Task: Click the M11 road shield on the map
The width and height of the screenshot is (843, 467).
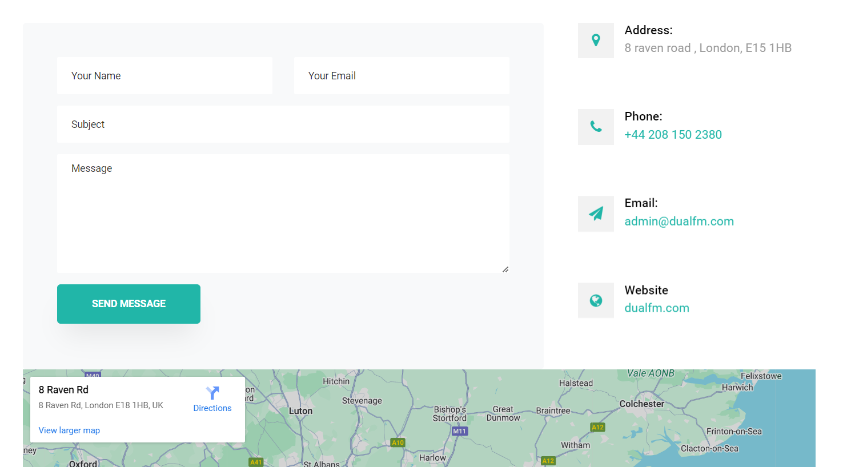Action: (460, 432)
